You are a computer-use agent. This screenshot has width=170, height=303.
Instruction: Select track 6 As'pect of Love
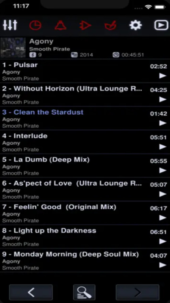click(85, 189)
